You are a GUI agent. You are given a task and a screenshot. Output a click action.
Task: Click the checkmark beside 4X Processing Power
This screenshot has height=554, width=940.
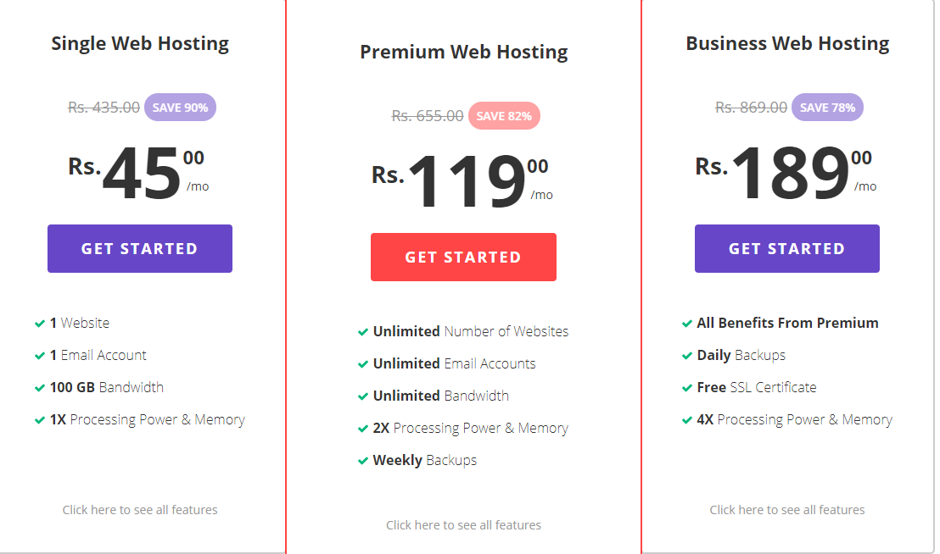pyautogui.click(x=687, y=420)
